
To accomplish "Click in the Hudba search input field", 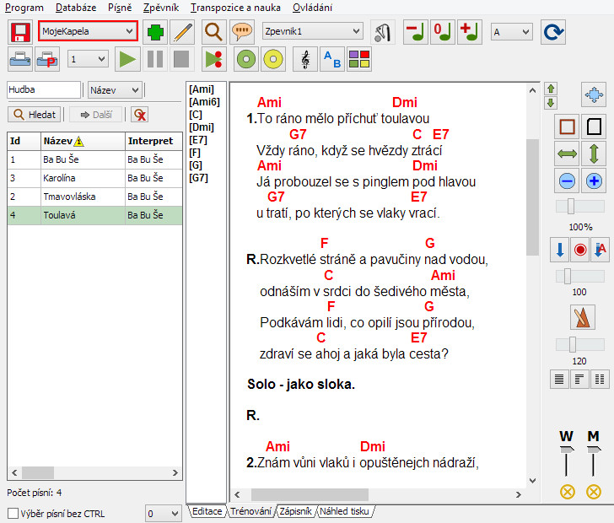I will pyautogui.click(x=44, y=89).
